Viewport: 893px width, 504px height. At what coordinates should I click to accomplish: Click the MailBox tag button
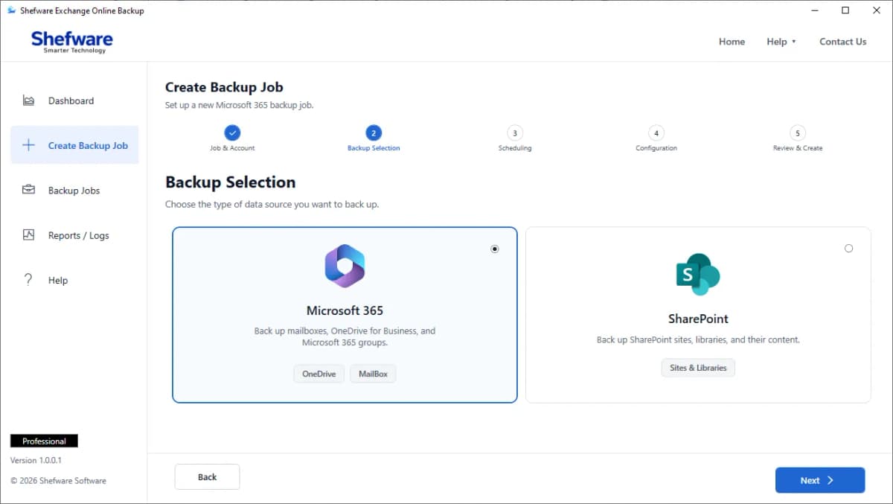pos(373,374)
